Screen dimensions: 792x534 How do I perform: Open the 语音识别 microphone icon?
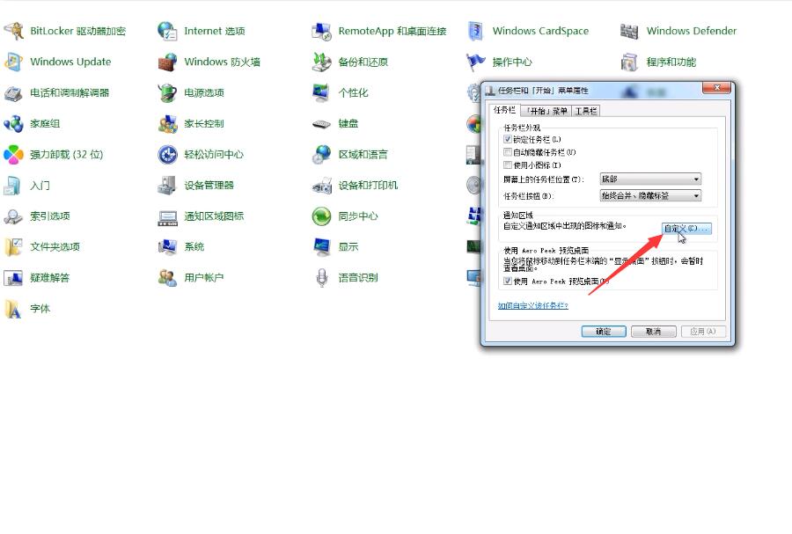322,278
